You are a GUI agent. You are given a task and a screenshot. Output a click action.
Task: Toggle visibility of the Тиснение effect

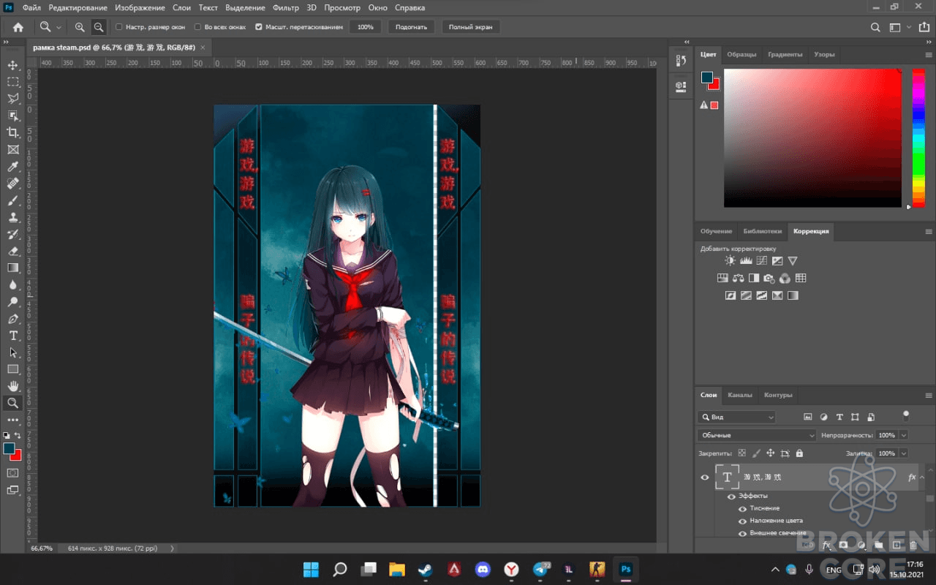coord(742,508)
